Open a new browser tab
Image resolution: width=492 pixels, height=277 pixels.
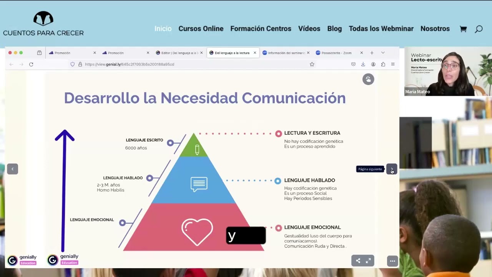[372, 53]
